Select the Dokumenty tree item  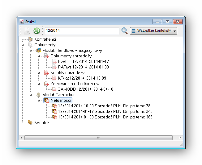pos(45,45)
